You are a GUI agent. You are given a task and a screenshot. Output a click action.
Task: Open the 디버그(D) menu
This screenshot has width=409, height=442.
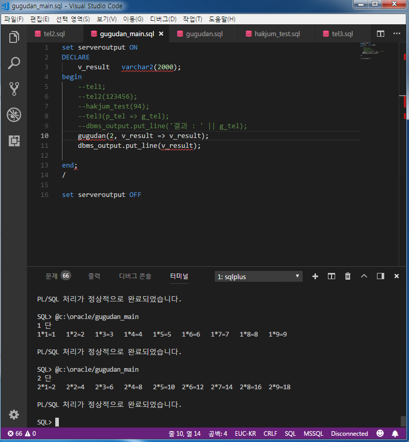[163, 19]
